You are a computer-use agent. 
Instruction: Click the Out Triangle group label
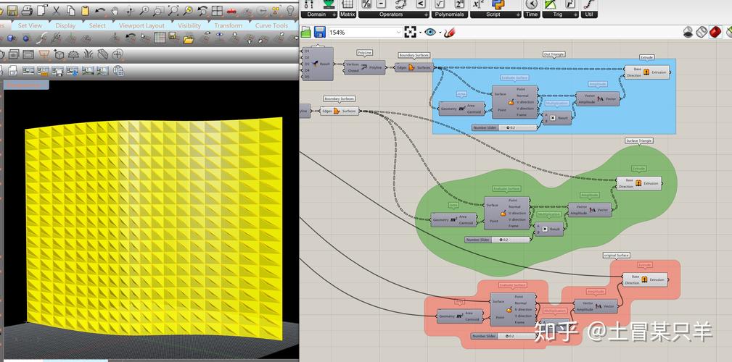[x=554, y=54]
